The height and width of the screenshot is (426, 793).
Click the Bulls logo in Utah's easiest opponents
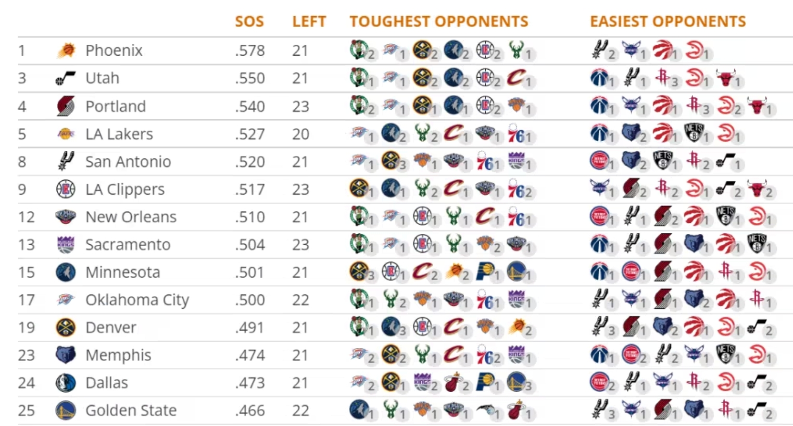[725, 78]
